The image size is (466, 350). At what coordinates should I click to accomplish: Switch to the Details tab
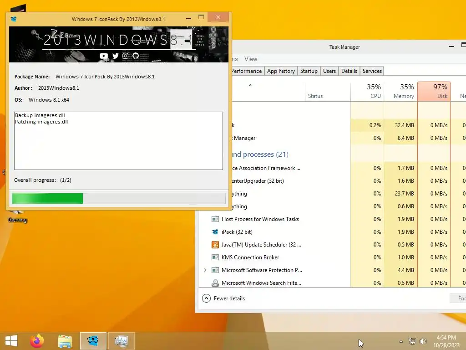pyautogui.click(x=349, y=71)
